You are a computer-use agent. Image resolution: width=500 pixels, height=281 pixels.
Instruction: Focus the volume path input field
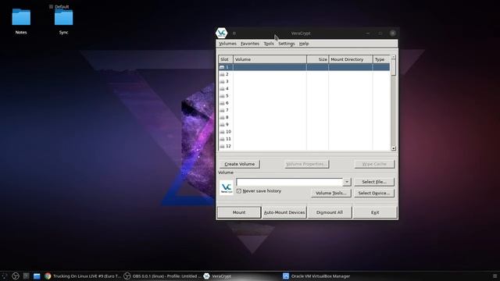point(289,182)
